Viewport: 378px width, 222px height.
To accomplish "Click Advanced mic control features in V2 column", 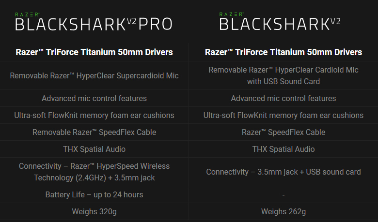I will point(283,98).
